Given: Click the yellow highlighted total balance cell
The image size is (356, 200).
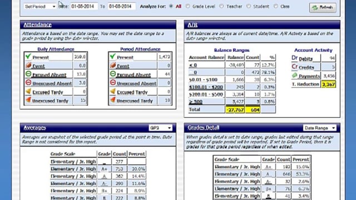Looking at the screenshot, I should [x=235, y=110].
